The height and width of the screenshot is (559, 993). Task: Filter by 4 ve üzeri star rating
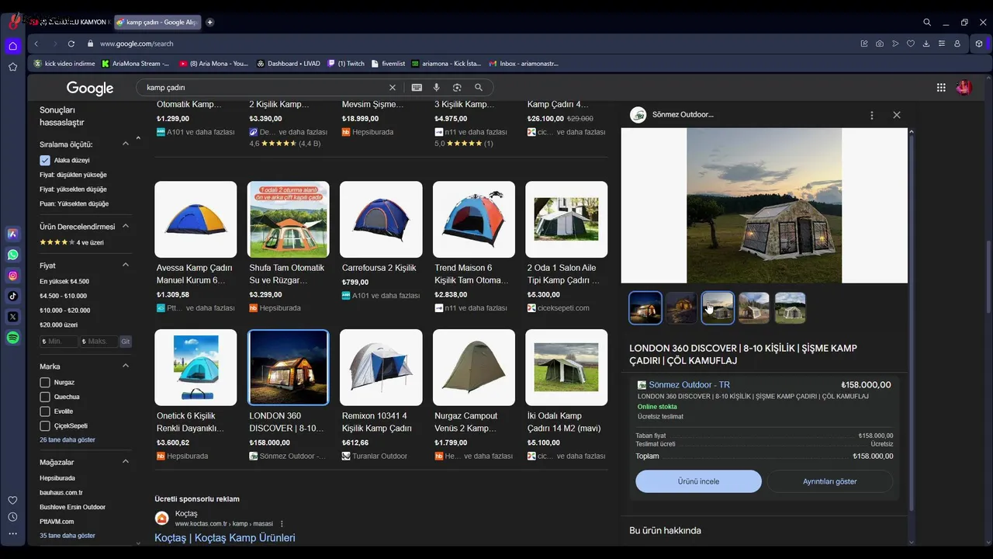tap(71, 242)
